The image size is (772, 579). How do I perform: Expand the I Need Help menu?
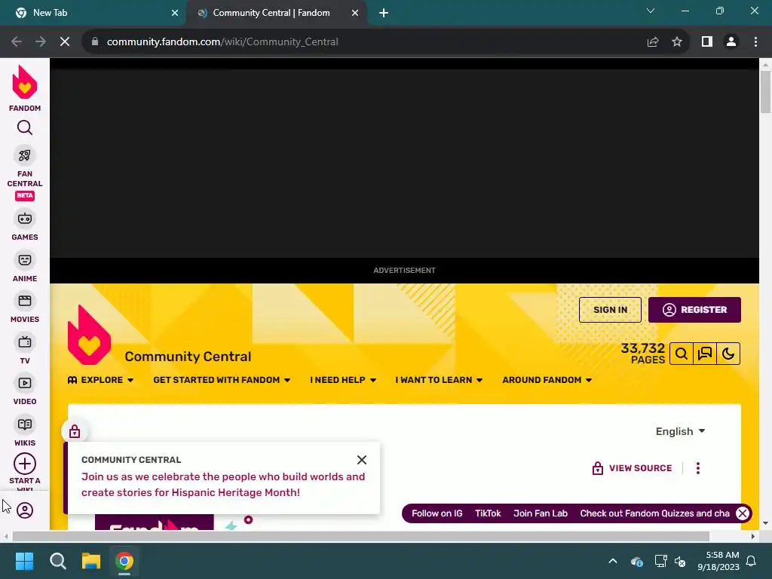(x=343, y=380)
